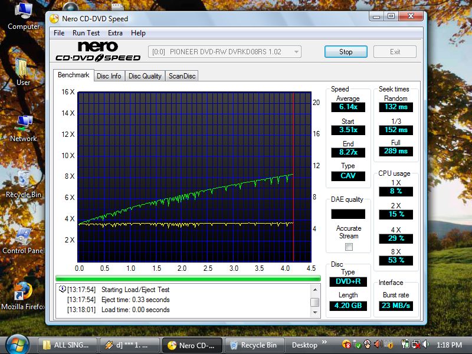
Task: Open the Control Panel desktop icon
Action: tap(24, 241)
